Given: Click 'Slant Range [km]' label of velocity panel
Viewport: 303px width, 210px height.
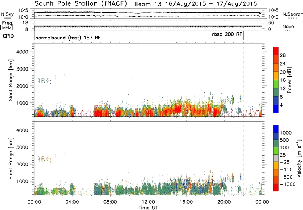Looking at the screenshot, I should (11, 158).
